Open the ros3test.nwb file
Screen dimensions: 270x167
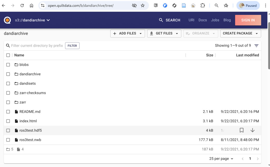(x=30, y=140)
